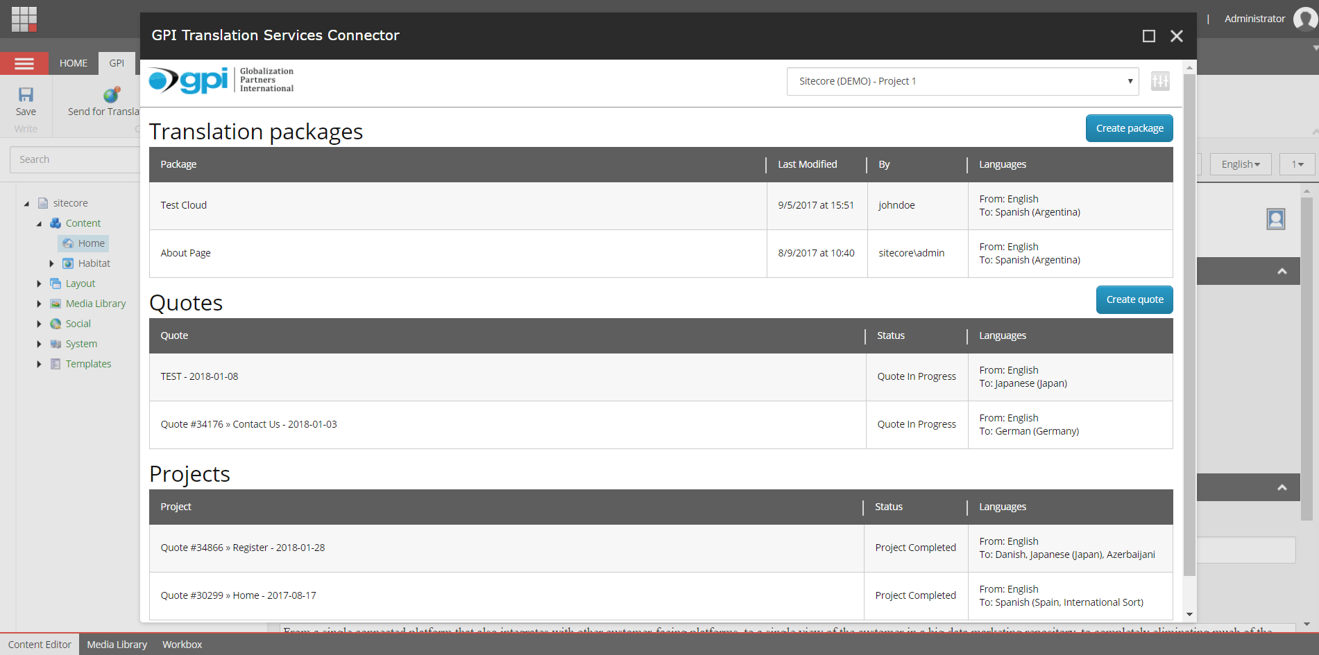This screenshot has width=1319, height=655.
Task: Open connector settings sliders icon
Action: pyautogui.click(x=1160, y=81)
